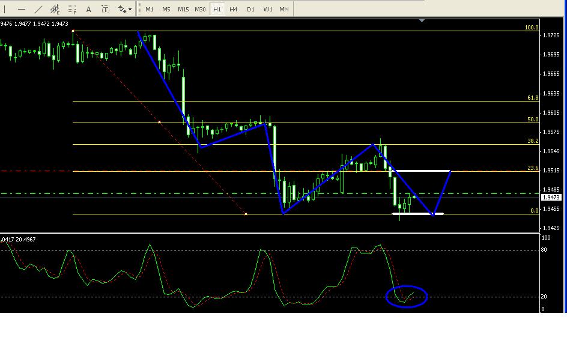Activate the Text Label (T) tool
The width and height of the screenshot is (567, 364).
(x=106, y=9)
